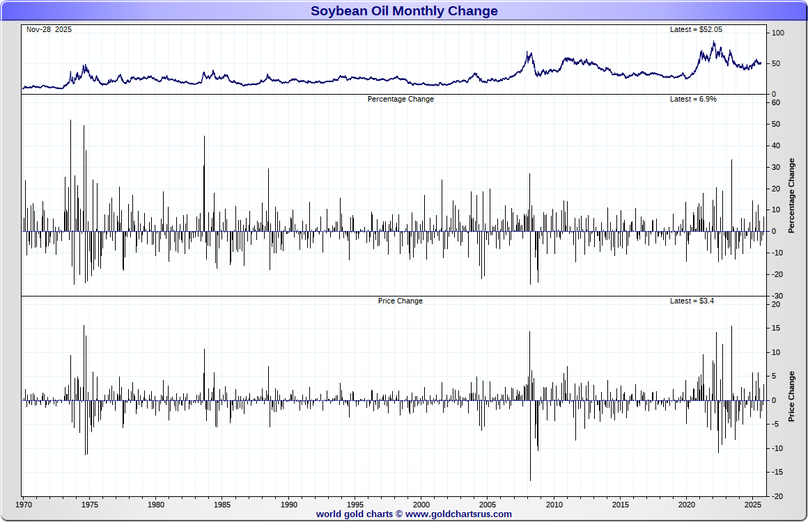Viewport: 808px width, 522px height.
Task: Select the Percentage Change panel heading
Action: pos(401,99)
